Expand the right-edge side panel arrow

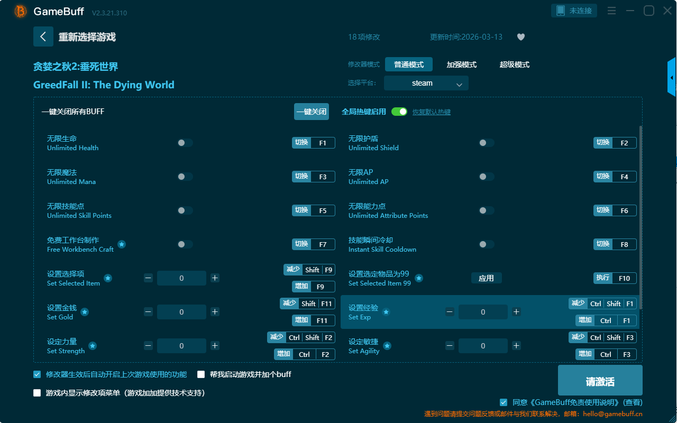click(x=672, y=78)
